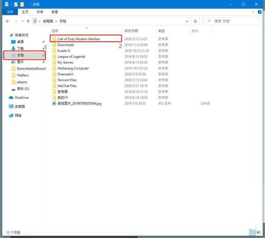The height and width of the screenshot is (238, 265).
Task: Sort by the 名称 column header
Action: (55, 31)
